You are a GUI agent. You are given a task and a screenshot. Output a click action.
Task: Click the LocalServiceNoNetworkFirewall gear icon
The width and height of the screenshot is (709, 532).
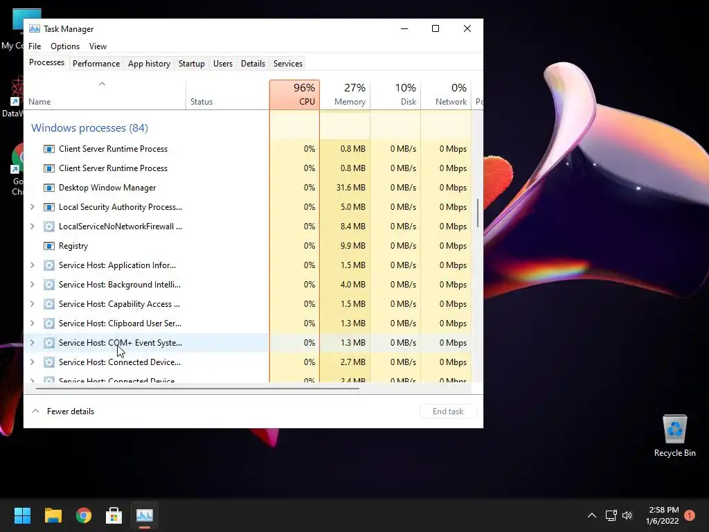tap(49, 227)
